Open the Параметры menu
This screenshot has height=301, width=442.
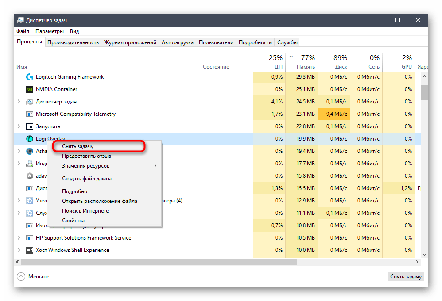50,31
